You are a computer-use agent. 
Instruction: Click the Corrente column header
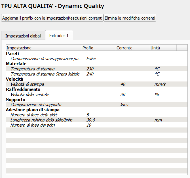point(133,48)
